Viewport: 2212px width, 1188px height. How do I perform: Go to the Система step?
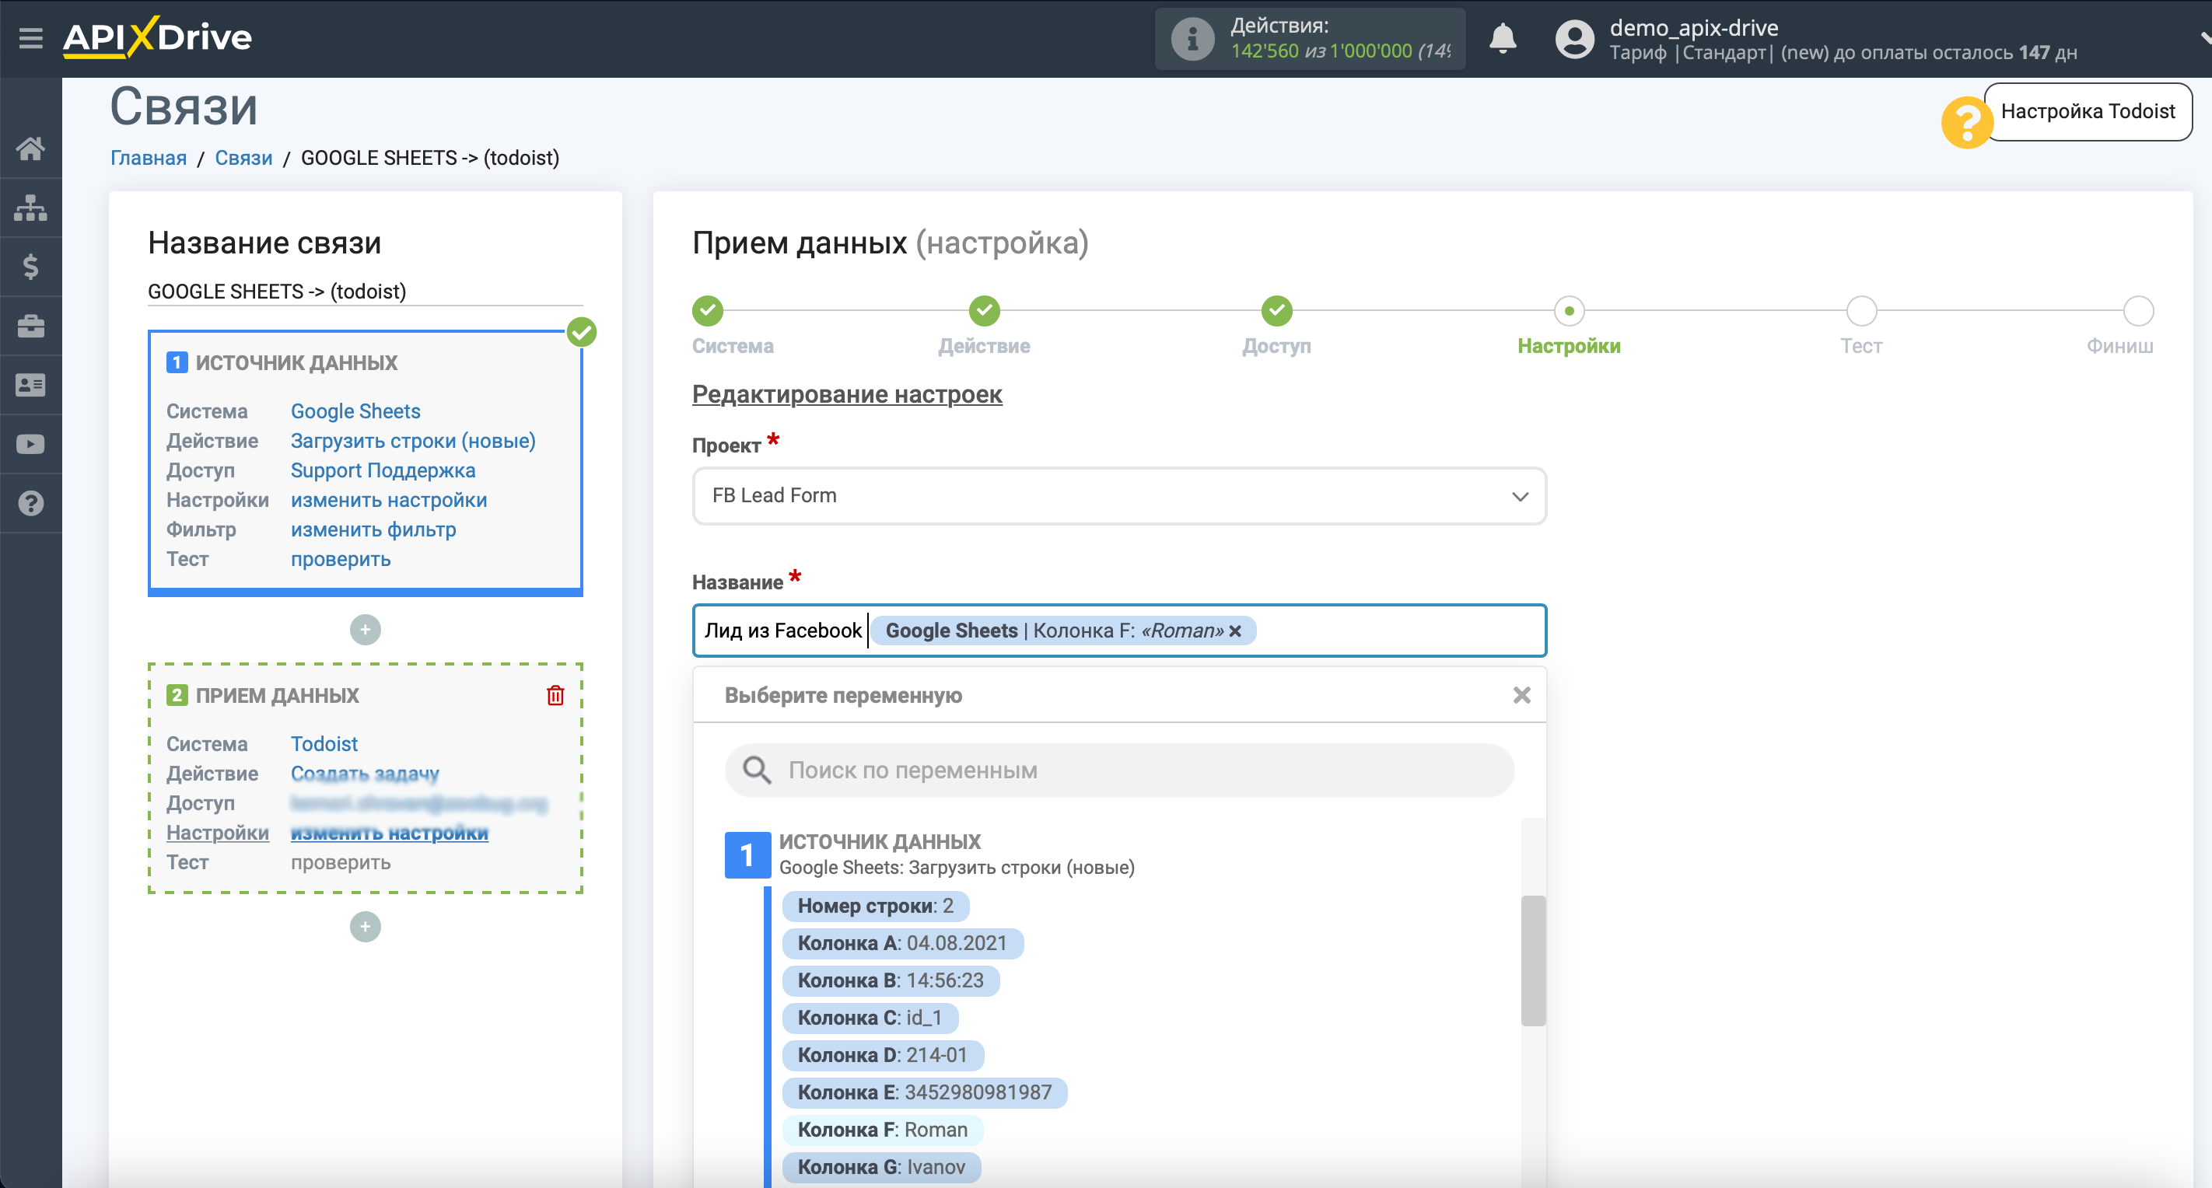(709, 311)
